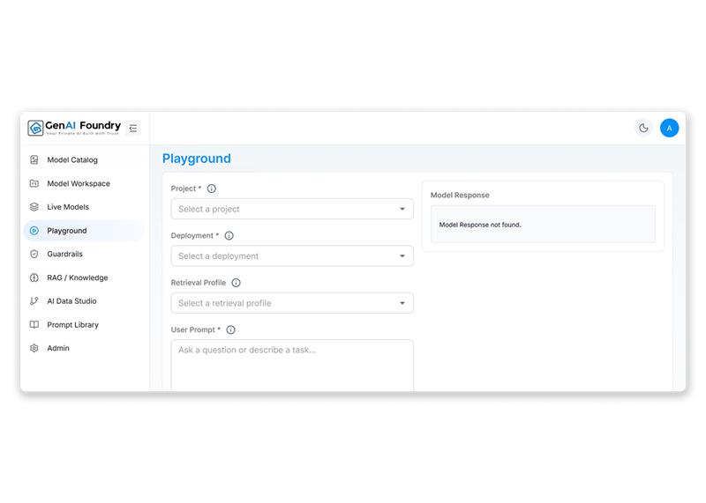Image resolution: width=706 pixels, height=503 pixels.
Task: Open the Select a deployment dropdown
Action: tap(292, 256)
